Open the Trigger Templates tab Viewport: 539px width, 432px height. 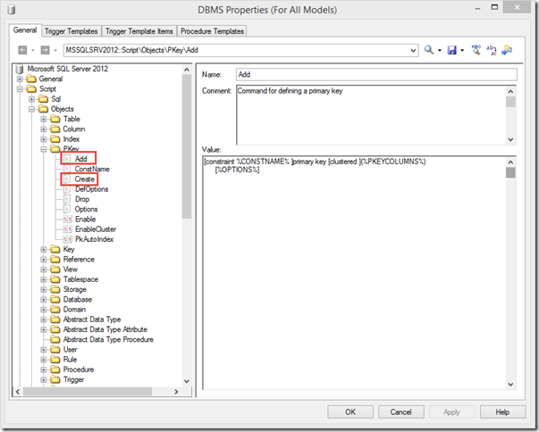72,31
